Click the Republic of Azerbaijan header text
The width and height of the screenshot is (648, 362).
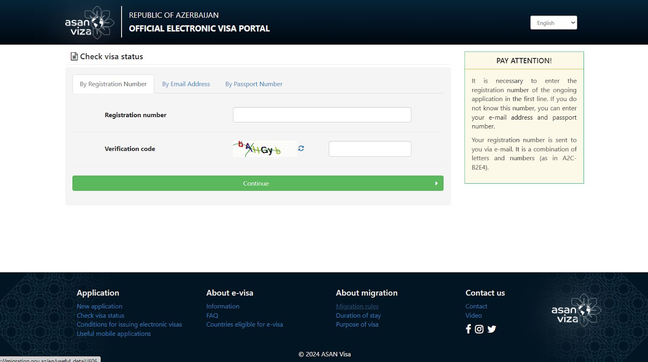pos(174,15)
